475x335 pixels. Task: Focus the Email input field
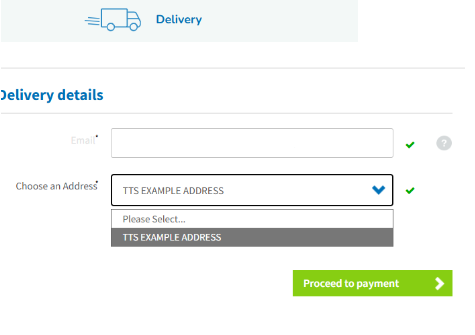coord(252,143)
